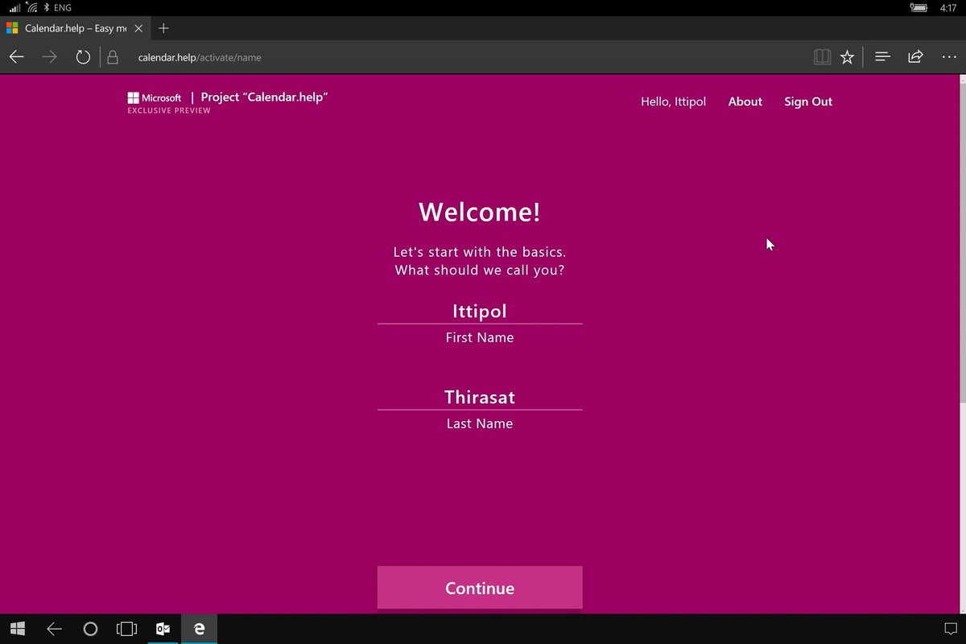
Task: Open the About page link
Action: (x=745, y=101)
